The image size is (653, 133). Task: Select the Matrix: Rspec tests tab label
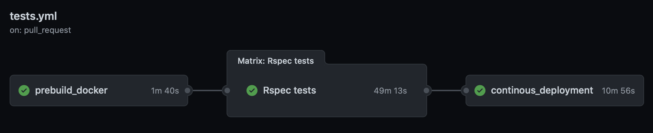tap(276, 61)
